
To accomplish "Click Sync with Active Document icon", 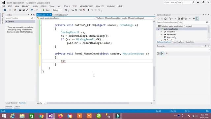I will (175, 19).
